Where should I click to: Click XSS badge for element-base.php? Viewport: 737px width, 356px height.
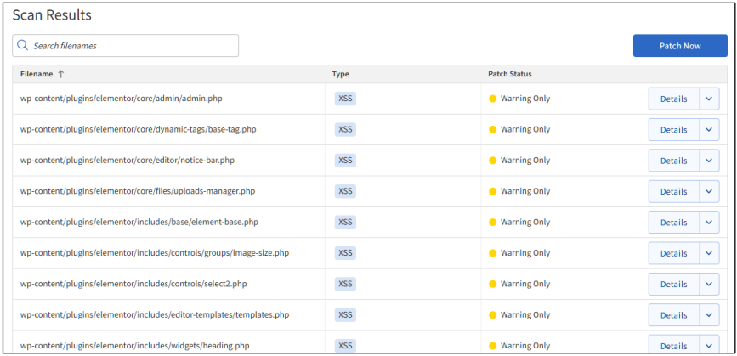tap(345, 222)
